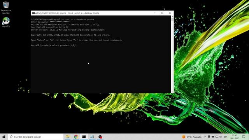Open the network tray icon
Image resolution: width=249 pixels, height=140 pixels.
click(x=217, y=137)
